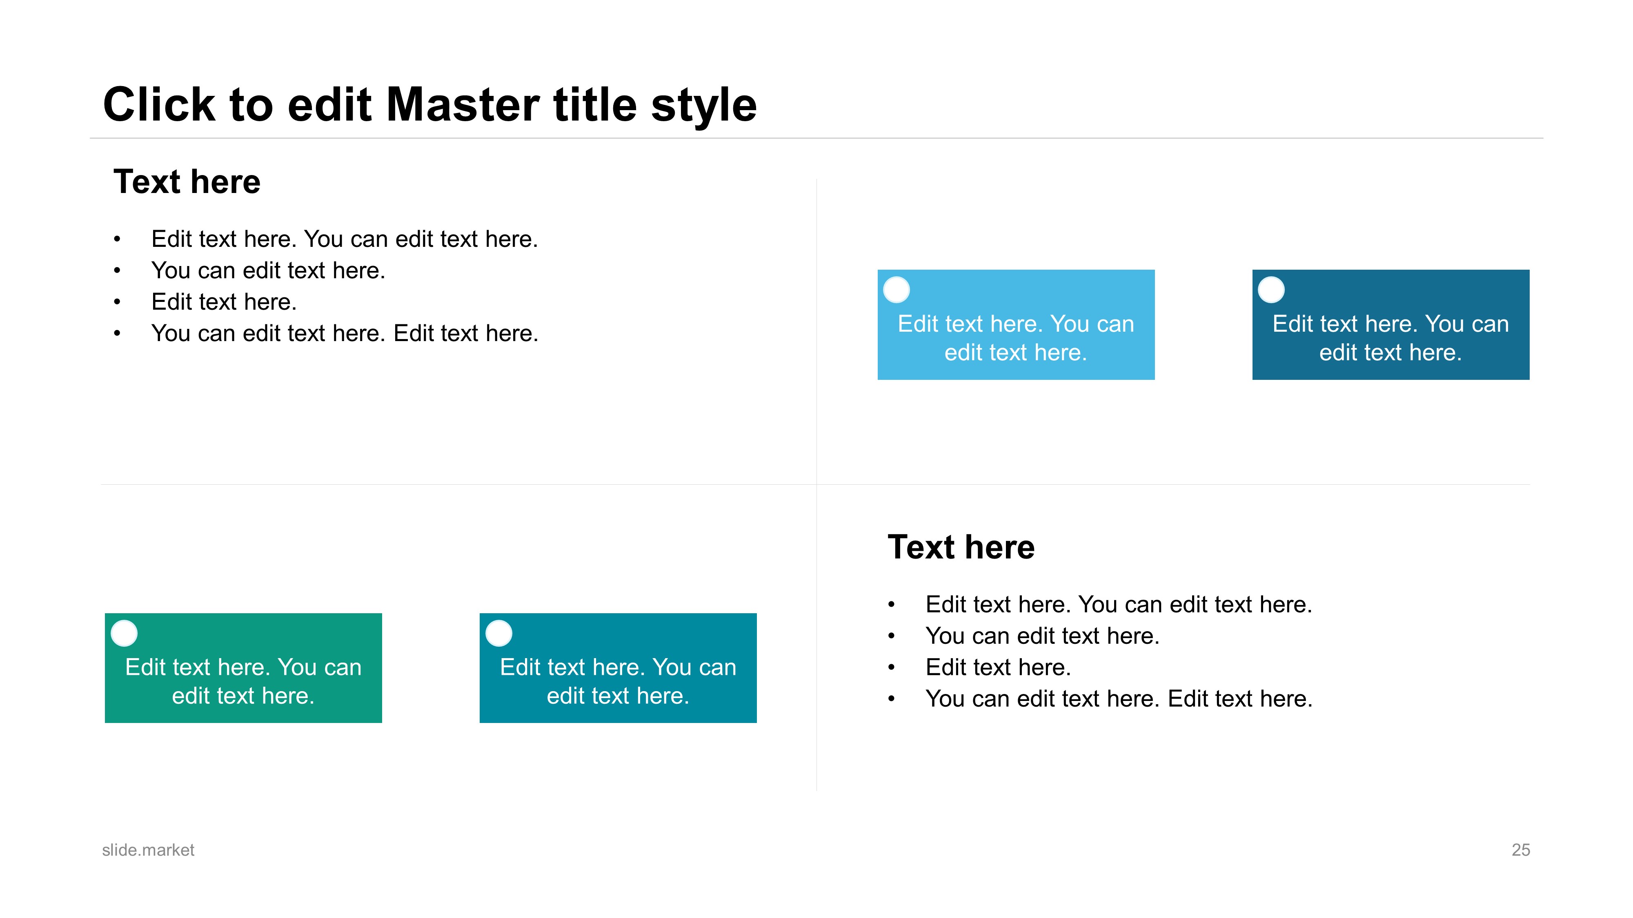Click the white circle on green box
Viewport: 1633px width, 918px height.
pyautogui.click(x=124, y=633)
